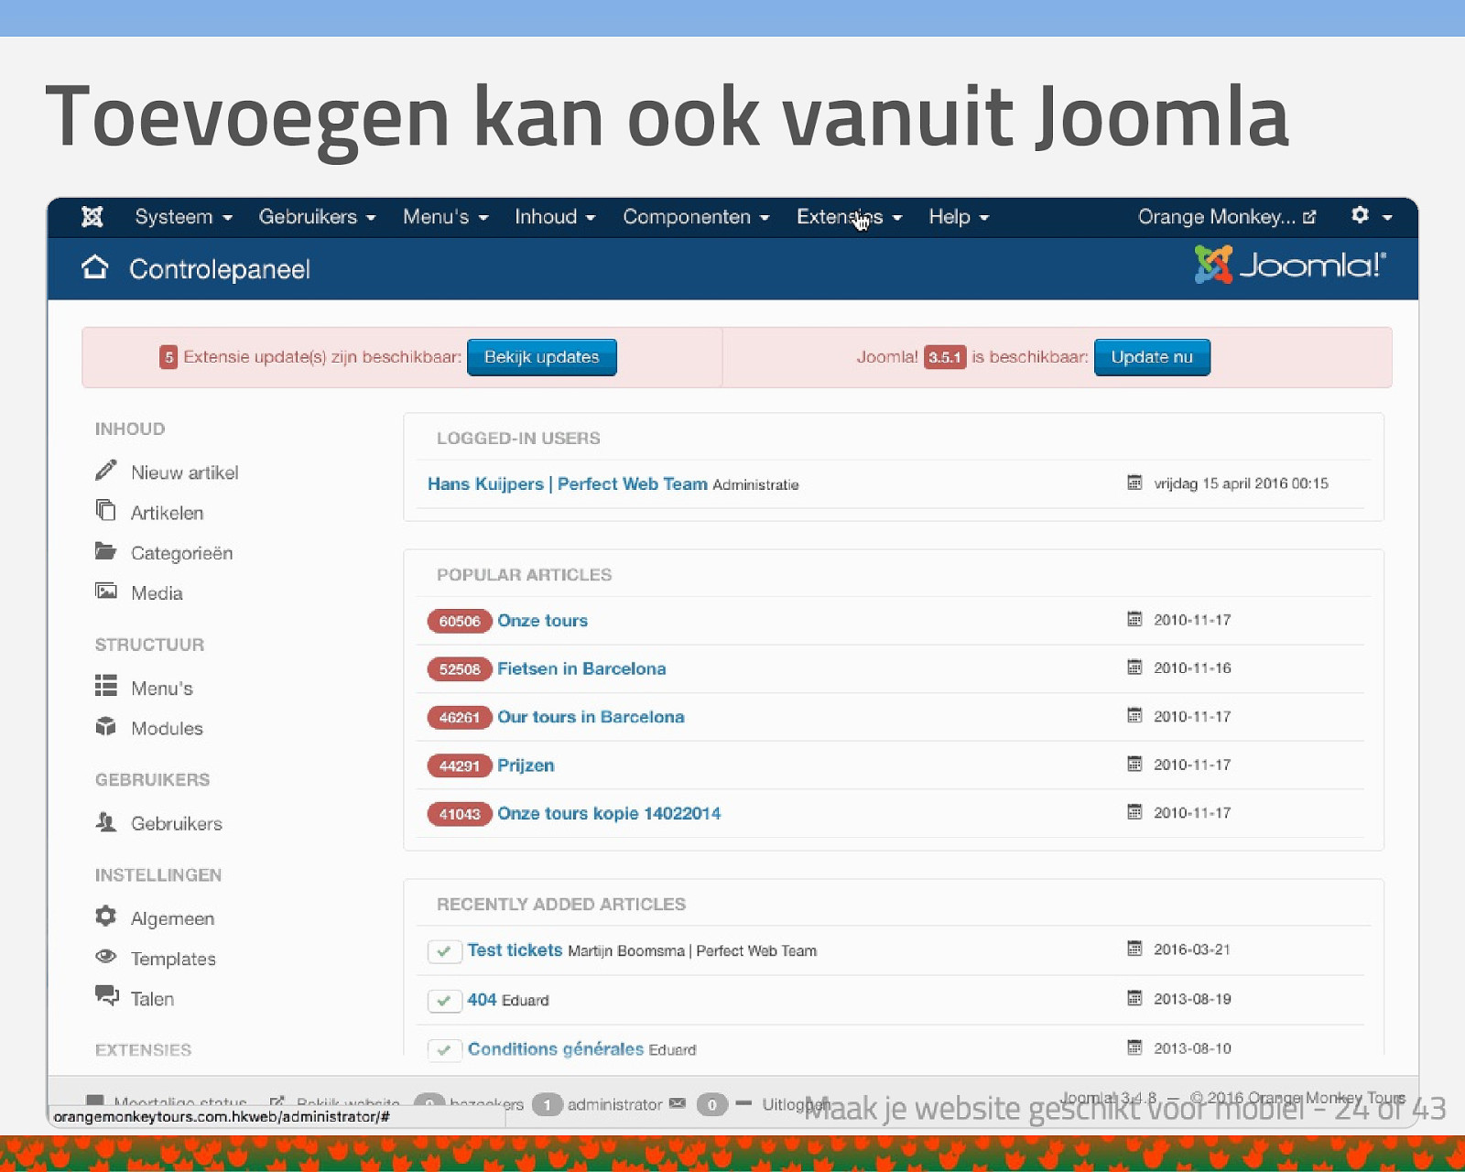Toggle published check for Test tickets

pos(444,951)
